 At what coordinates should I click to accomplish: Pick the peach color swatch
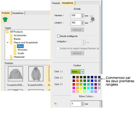point(77,92)
